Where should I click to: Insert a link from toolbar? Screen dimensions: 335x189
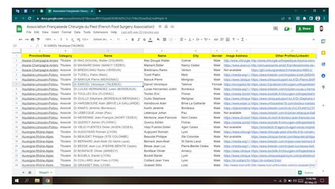coord(216,39)
